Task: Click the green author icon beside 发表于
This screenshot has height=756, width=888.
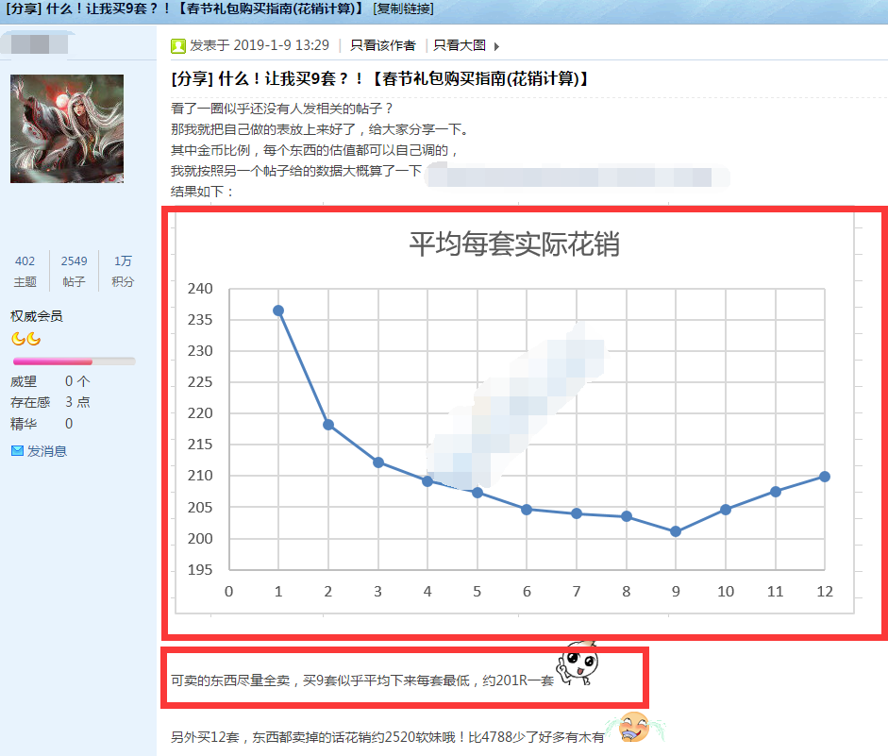Action: 178,46
